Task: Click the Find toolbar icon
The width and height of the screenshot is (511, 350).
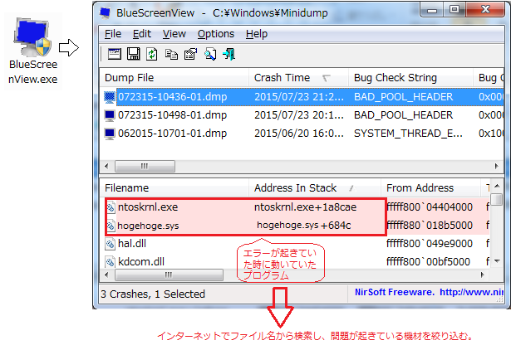Action: tap(209, 55)
